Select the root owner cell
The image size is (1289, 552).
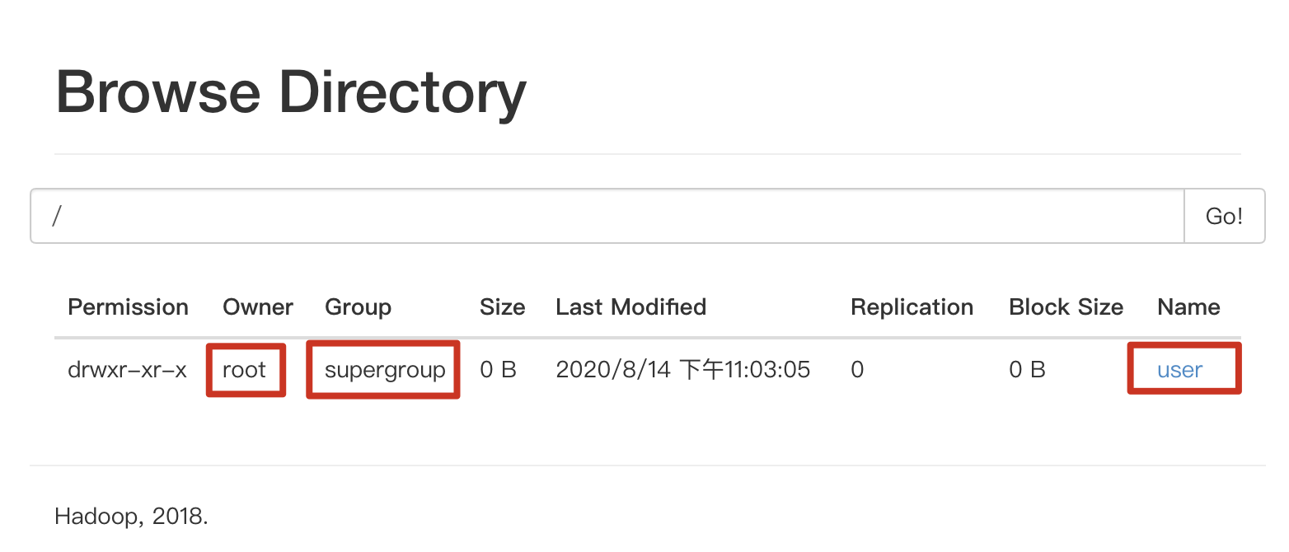[245, 370]
